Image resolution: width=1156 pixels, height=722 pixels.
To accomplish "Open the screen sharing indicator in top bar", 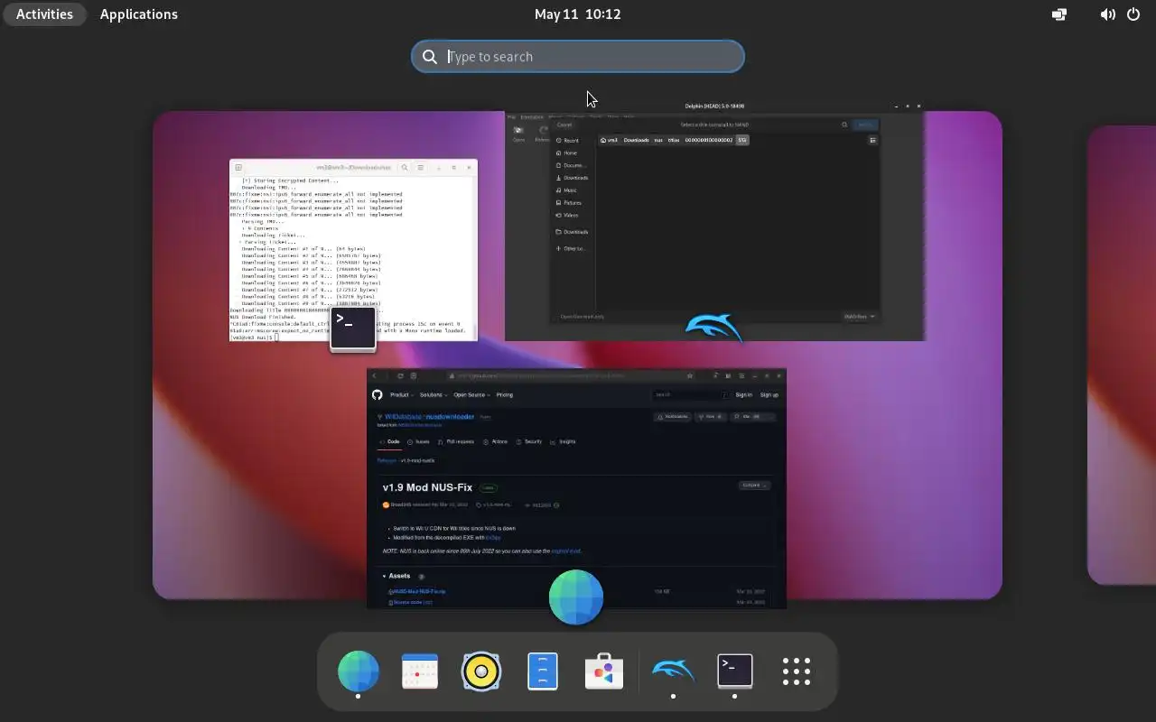I will 1059,14.
